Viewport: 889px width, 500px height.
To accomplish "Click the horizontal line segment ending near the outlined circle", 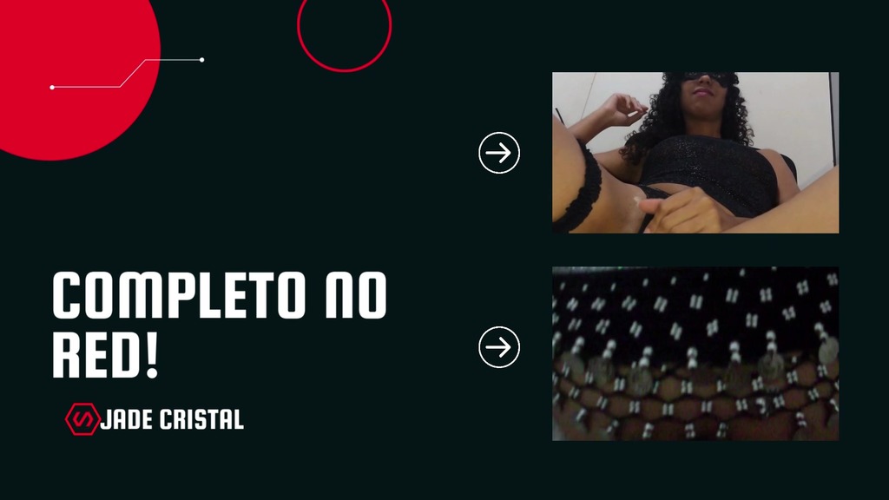I will pos(174,60).
